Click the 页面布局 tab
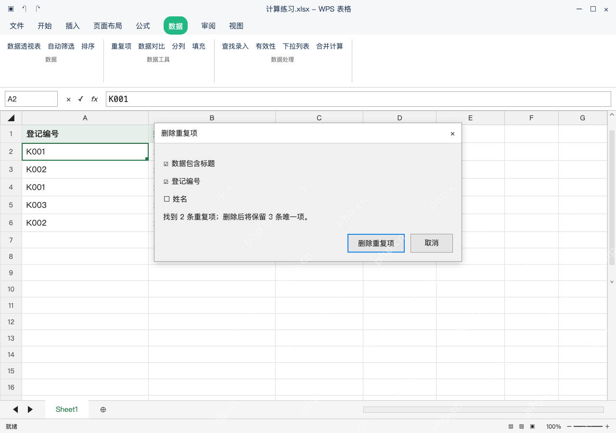616x433 pixels. point(108,26)
